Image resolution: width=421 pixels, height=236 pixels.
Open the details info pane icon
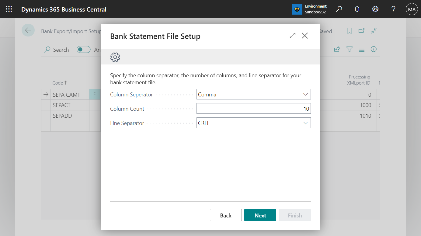374,49
